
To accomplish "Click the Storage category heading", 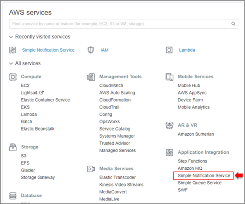I will coord(30,147).
